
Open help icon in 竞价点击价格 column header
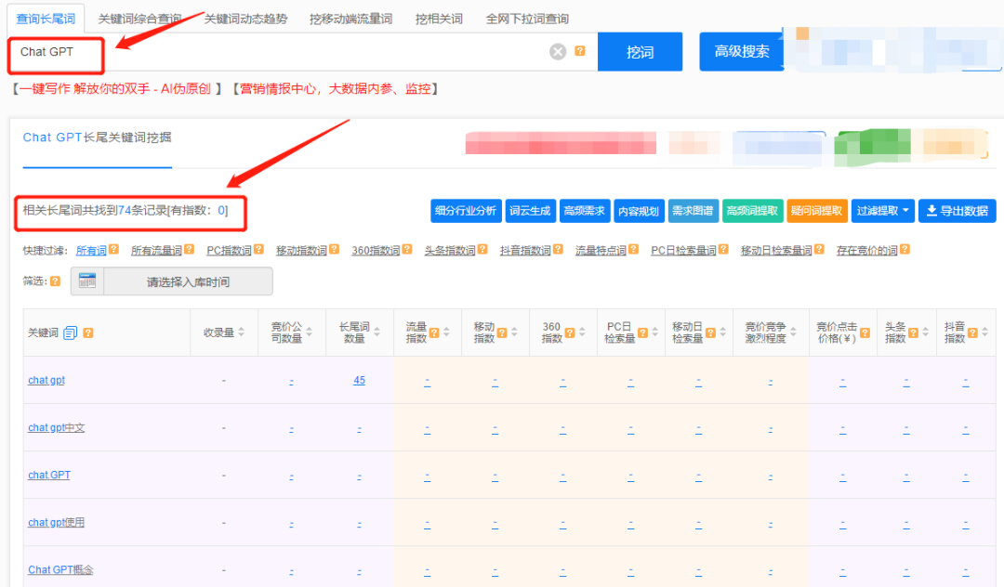point(865,333)
